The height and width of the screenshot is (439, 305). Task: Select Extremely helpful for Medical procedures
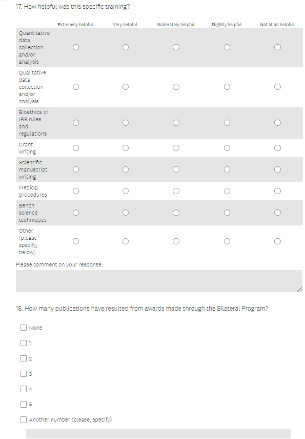coord(76,191)
